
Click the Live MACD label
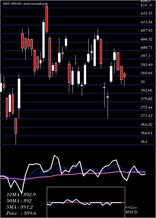131,210
